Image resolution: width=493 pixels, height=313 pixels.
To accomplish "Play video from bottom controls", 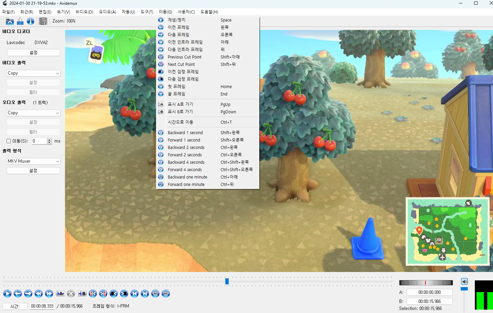I will 7,294.
